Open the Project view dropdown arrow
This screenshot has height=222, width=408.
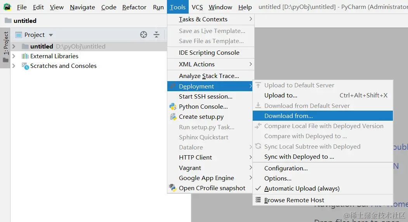(x=51, y=35)
